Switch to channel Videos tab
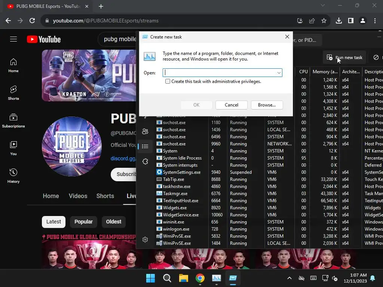The width and height of the screenshot is (383, 287). pos(78,196)
